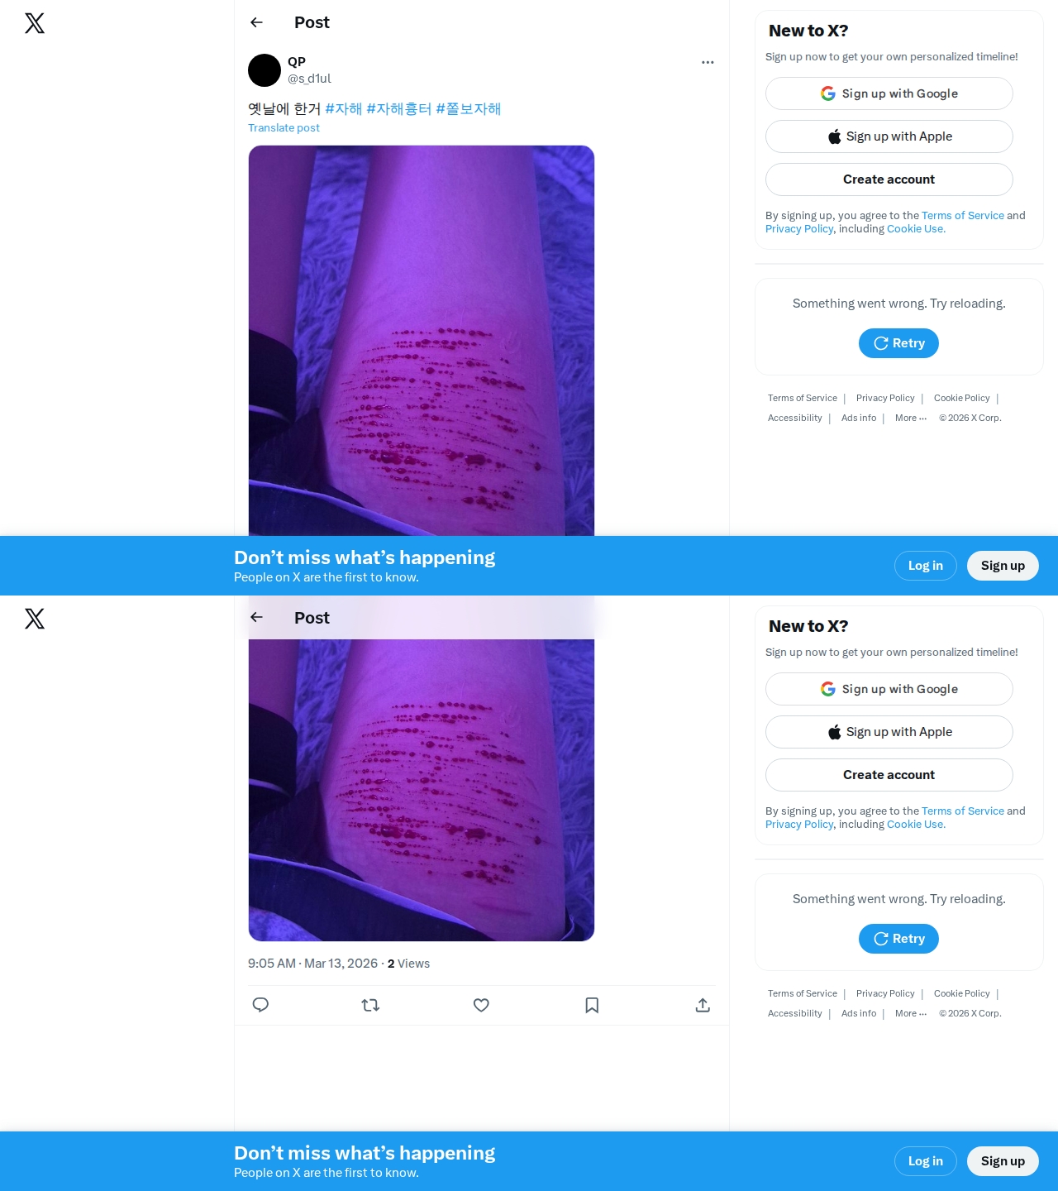Expand the More footer menu in the upper sidebar
This screenshot has width=1058, height=1191.
tap(911, 418)
